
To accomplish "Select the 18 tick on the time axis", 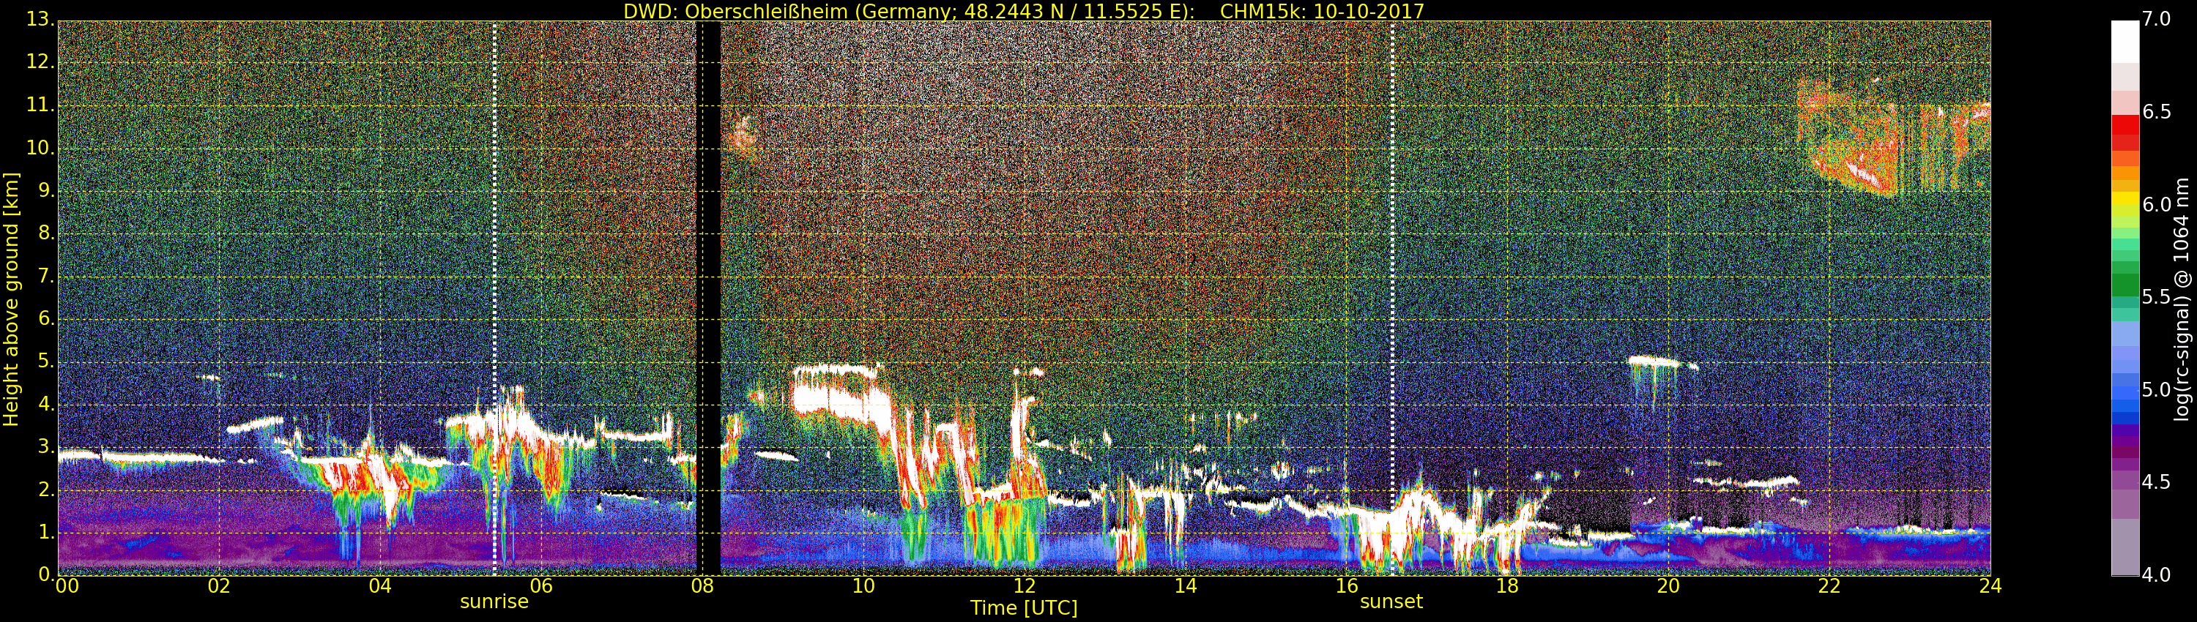I will [x=1507, y=586].
